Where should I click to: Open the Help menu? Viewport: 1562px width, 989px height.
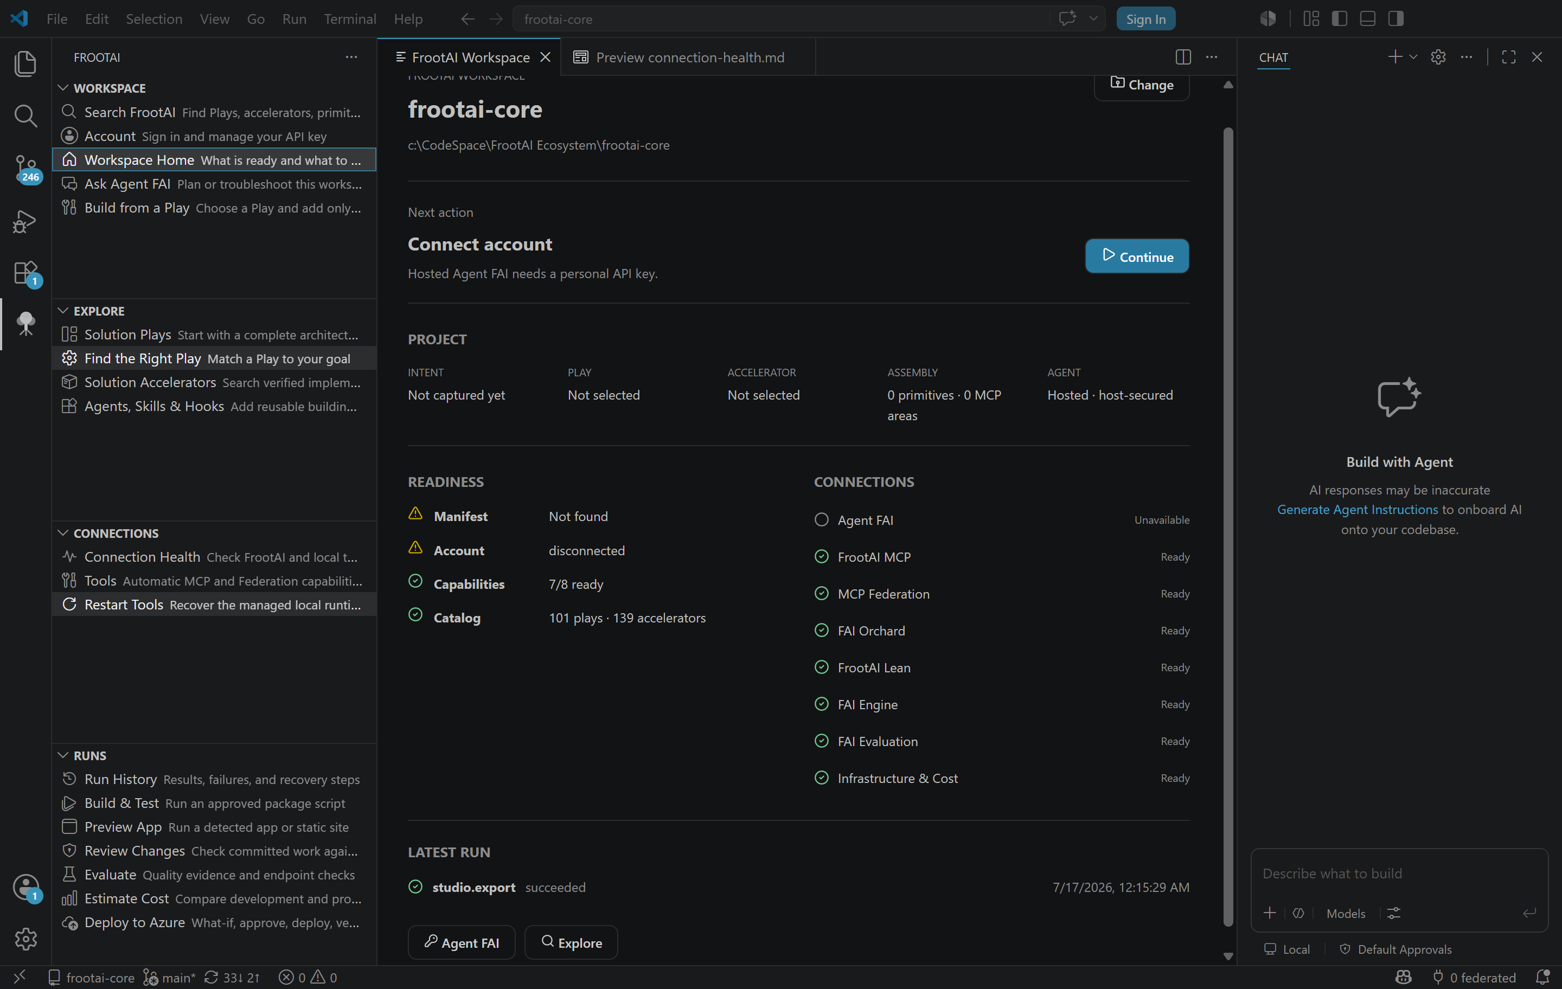click(408, 19)
